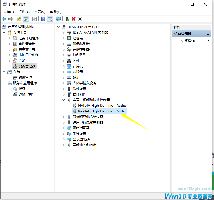Select 磁盘管理 in the left tree
The height and width of the screenshot is (200, 214).
point(25,78)
